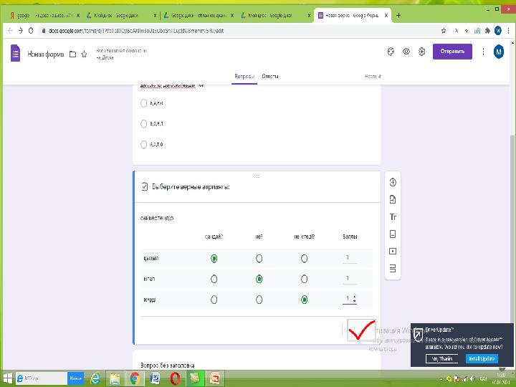This screenshot has height=387, width=516.
Task: Select first column radio for the first row
Action: pos(214,259)
